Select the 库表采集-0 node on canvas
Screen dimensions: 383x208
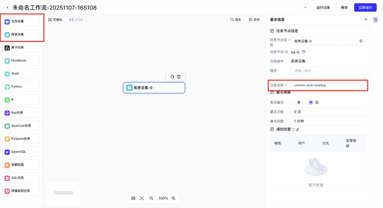154,88
